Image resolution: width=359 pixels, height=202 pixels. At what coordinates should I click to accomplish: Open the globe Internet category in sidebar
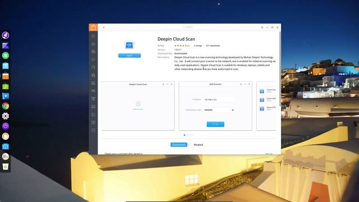pyautogui.click(x=93, y=52)
